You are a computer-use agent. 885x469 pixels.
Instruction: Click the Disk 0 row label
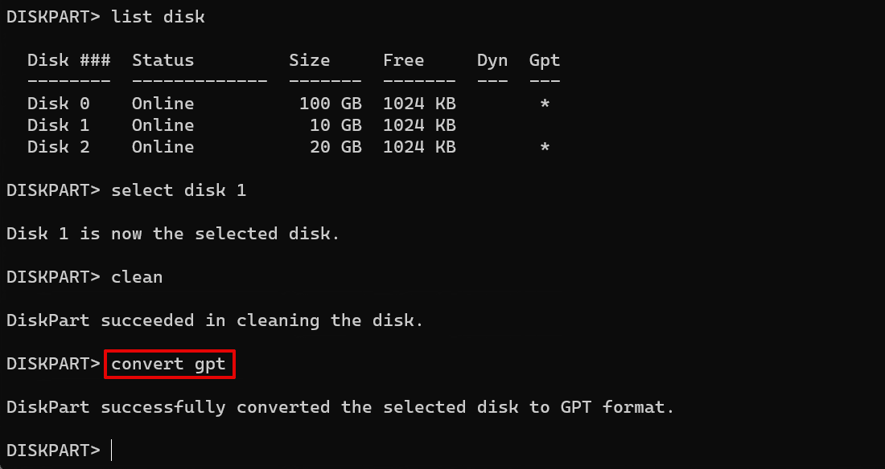coord(58,104)
